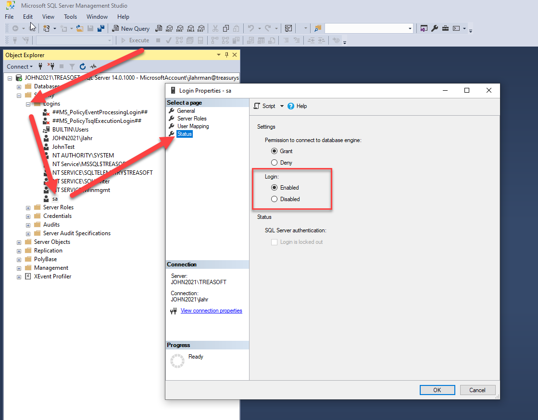Image resolution: width=538 pixels, height=420 pixels.
Task: Select the JohnTest login
Action: click(x=63, y=146)
